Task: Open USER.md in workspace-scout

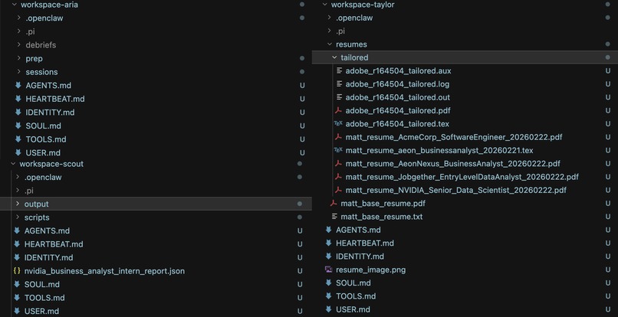Action: click(41, 311)
